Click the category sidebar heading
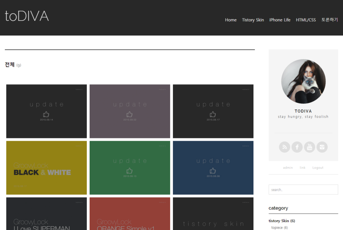This screenshot has height=230, width=343. (278, 208)
